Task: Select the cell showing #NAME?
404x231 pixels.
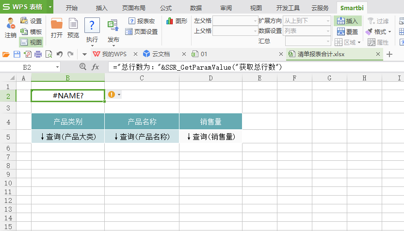Action: [x=68, y=96]
